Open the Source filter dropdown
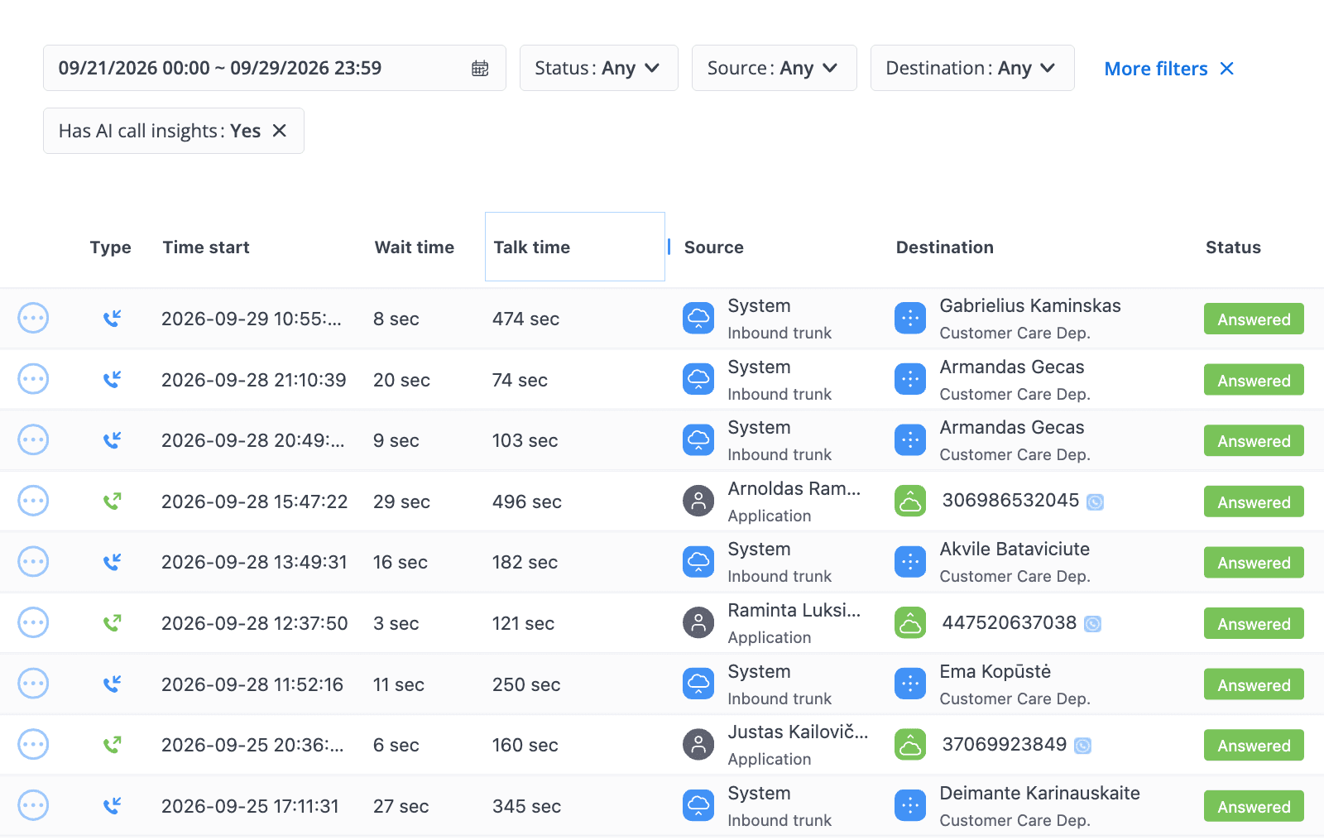The width and height of the screenshot is (1324, 840). (x=774, y=68)
